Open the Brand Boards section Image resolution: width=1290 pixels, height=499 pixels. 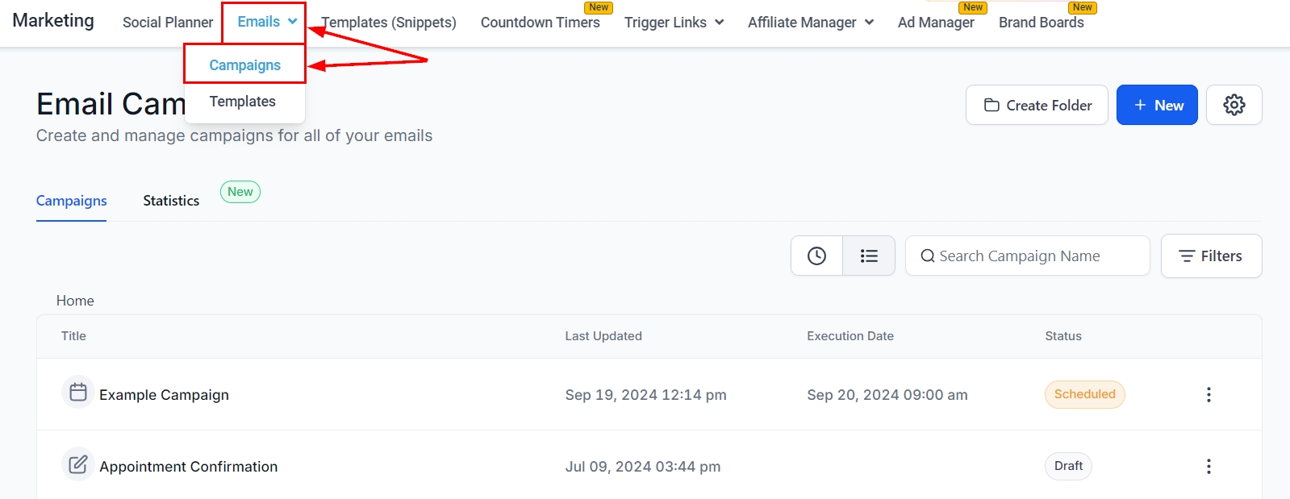point(1041,23)
